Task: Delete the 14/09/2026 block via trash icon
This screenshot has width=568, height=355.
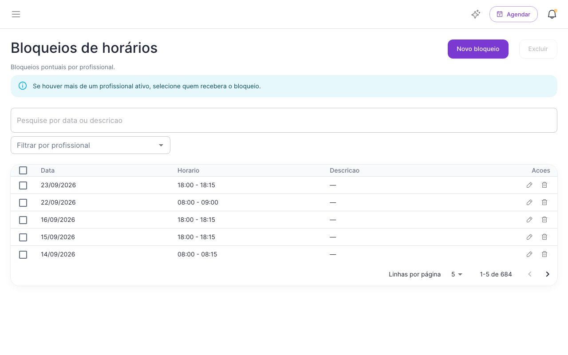Action: point(544,254)
